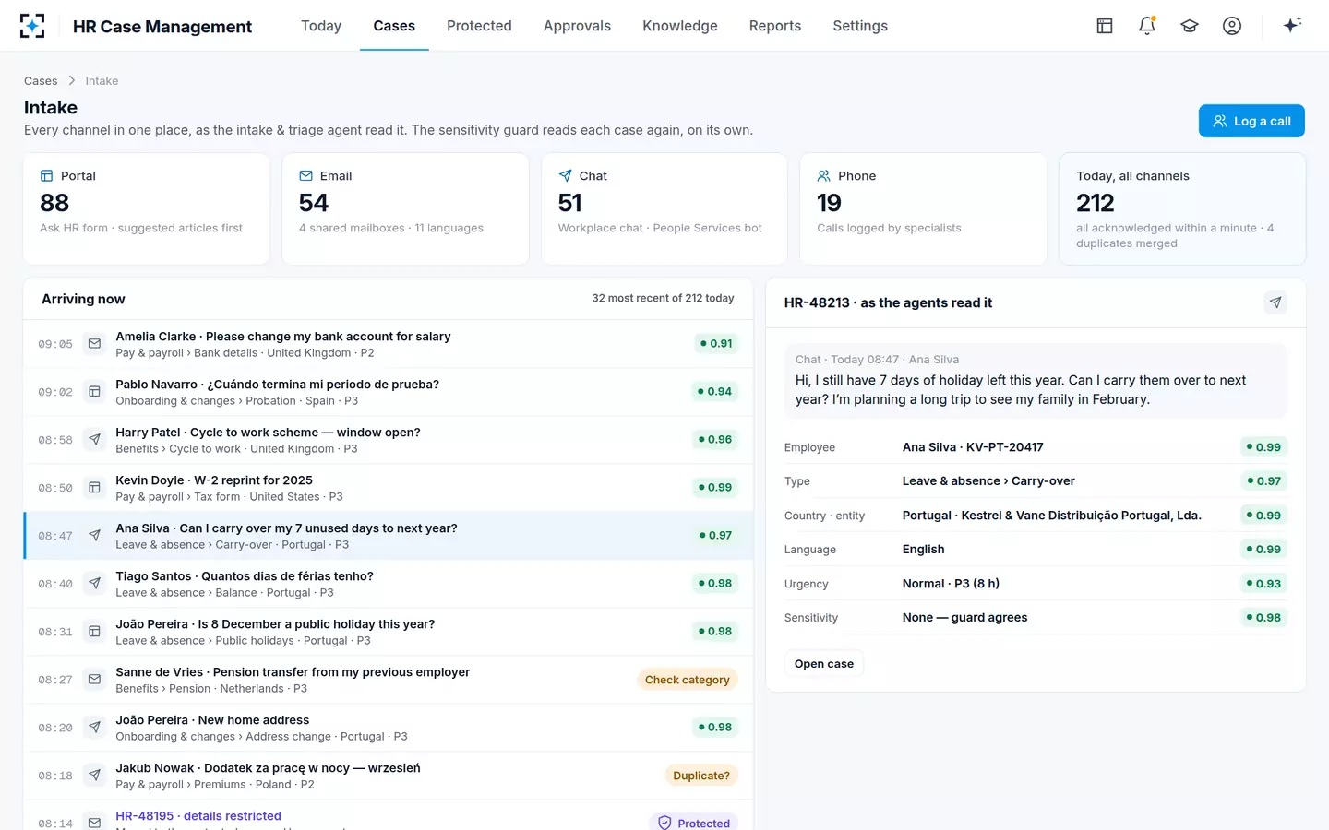This screenshot has height=830, width=1329.
Task: Click the portal icon on Is 8 December row
Action: tap(94, 632)
